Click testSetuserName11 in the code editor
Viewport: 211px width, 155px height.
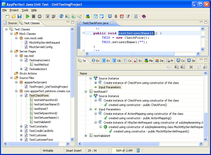[136, 33]
